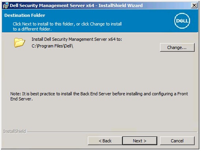Click the yellow open folder icon
Viewport: 201px width, 151px height.
tap(19, 43)
